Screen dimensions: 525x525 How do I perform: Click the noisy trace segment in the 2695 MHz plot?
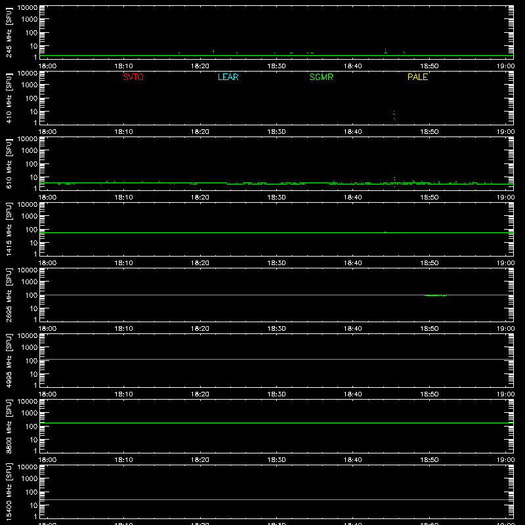pos(435,295)
